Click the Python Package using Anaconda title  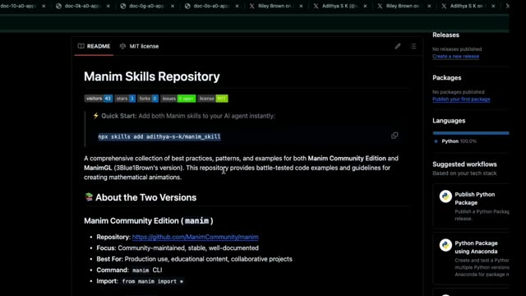(x=476, y=247)
